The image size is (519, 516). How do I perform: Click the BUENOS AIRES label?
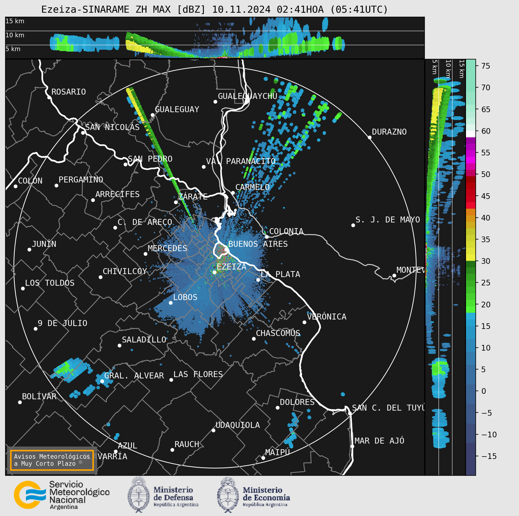(258, 244)
